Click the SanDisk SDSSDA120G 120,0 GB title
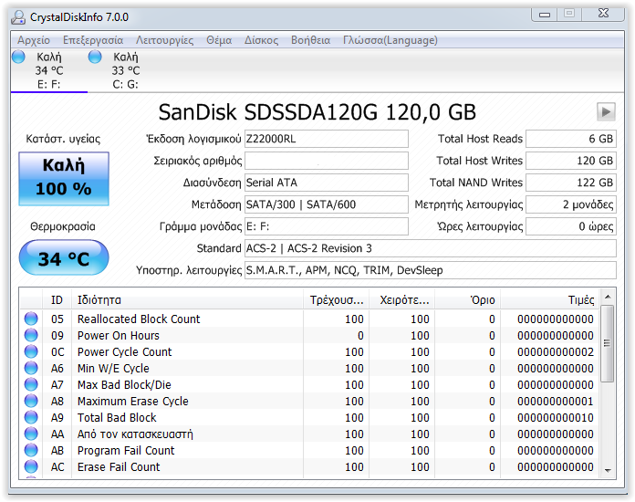 tap(317, 112)
